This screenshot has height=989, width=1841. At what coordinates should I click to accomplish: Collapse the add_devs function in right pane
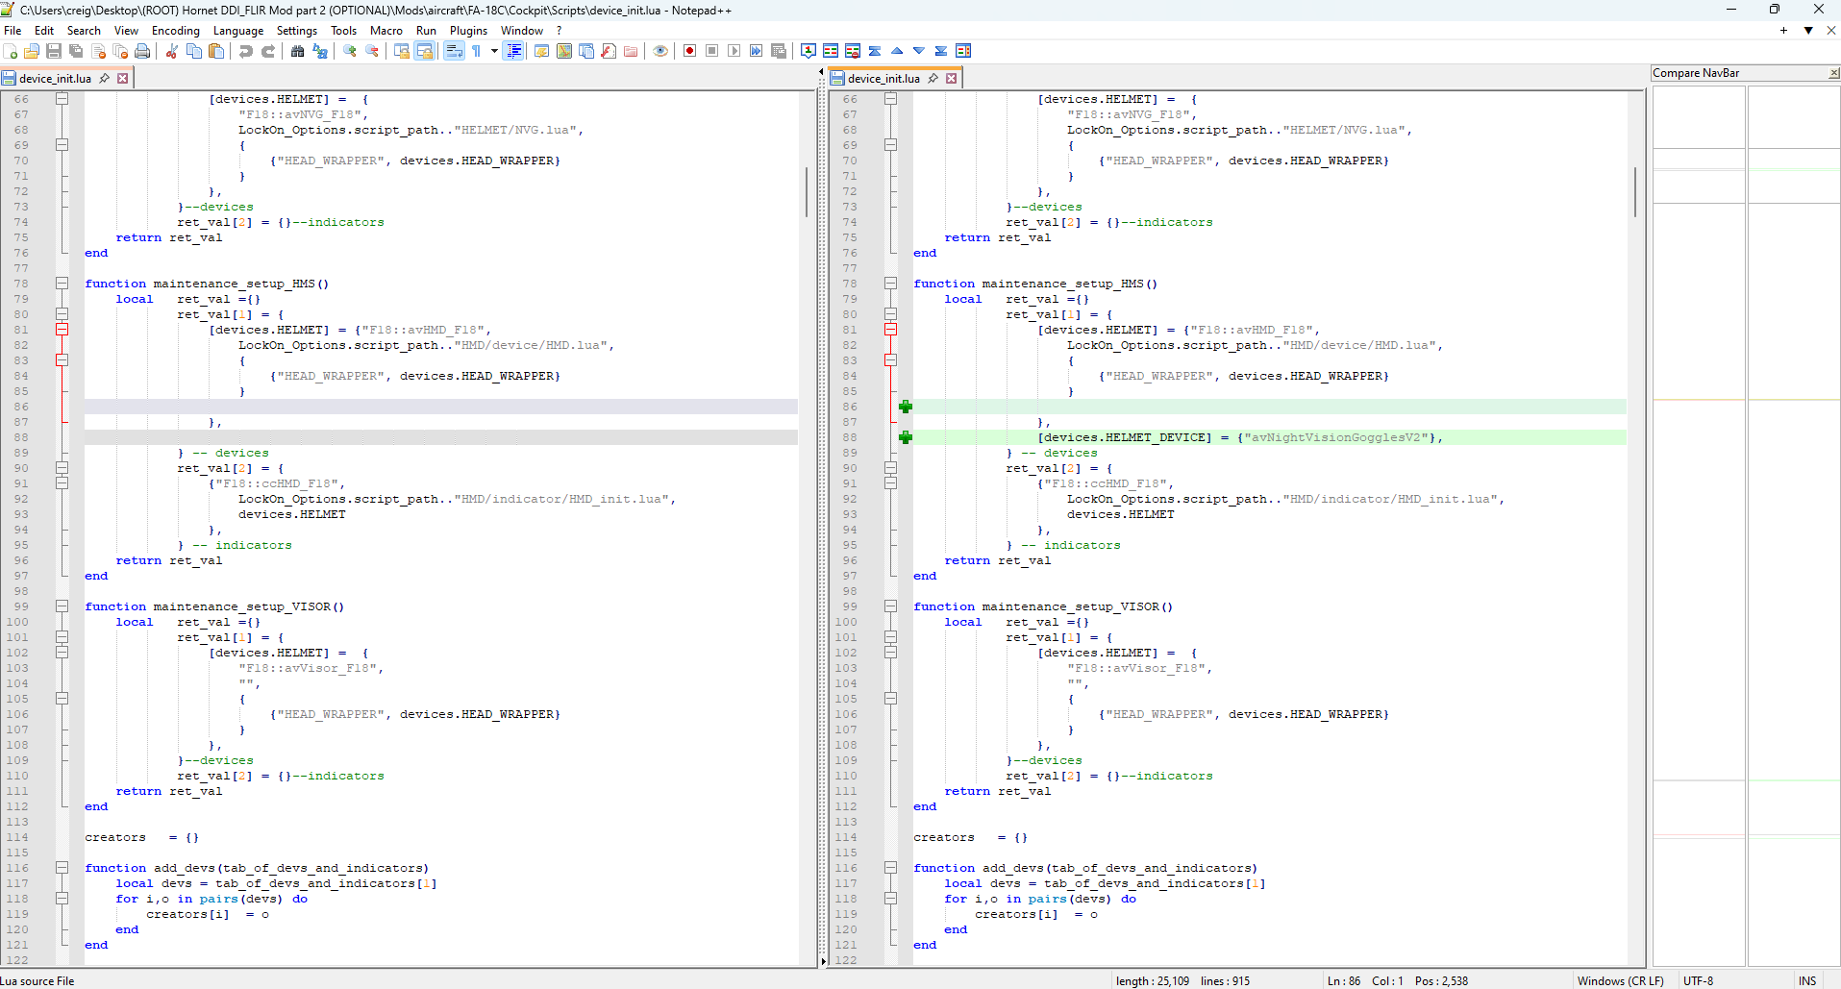coord(890,868)
